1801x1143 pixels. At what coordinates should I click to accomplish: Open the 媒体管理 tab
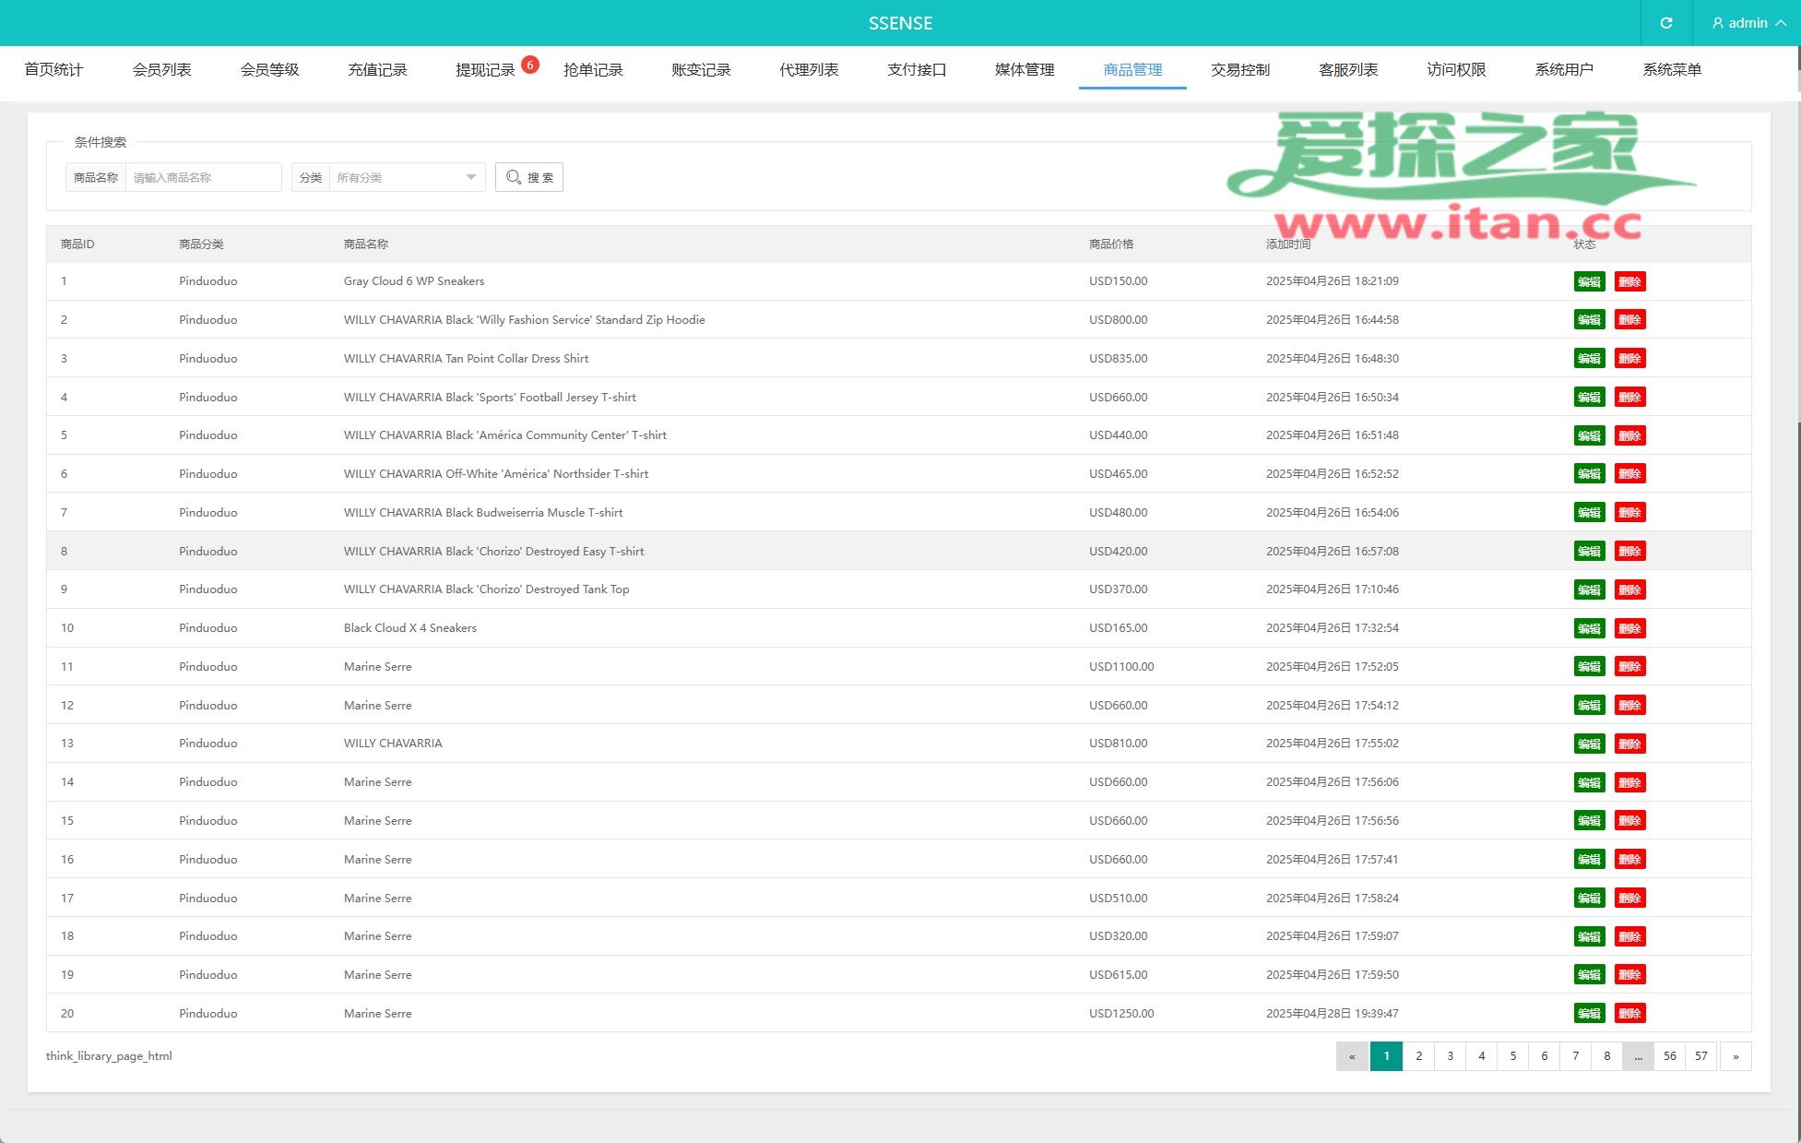(1025, 70)
